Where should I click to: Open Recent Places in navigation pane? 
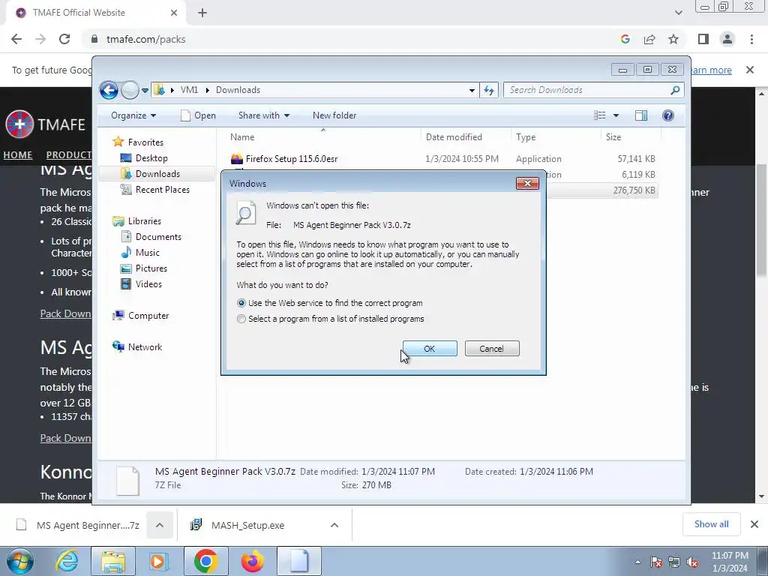[162, 190]
